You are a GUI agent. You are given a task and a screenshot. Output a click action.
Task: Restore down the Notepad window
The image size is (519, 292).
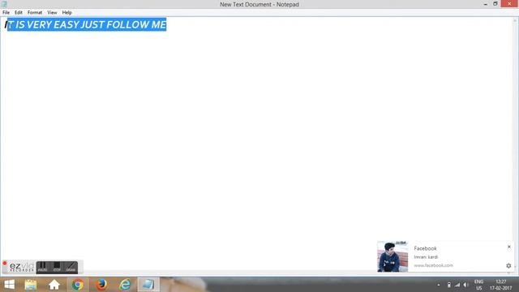coord(495,4)
